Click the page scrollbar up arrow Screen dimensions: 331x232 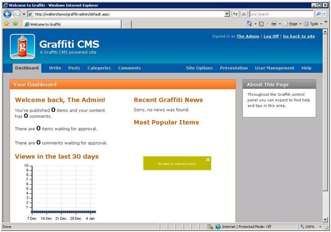tap(325, 32)
